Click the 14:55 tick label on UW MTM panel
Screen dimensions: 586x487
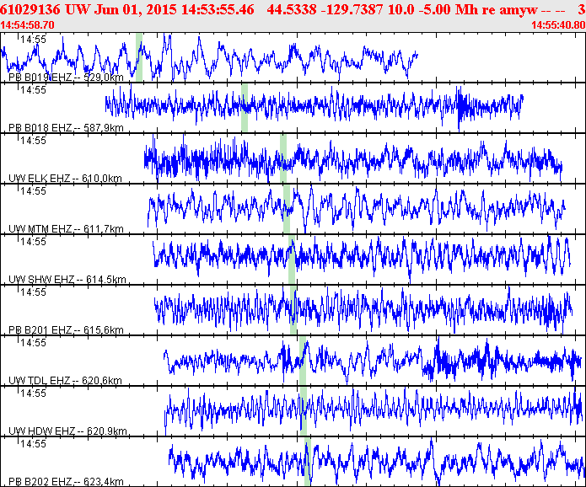[33, 191]
